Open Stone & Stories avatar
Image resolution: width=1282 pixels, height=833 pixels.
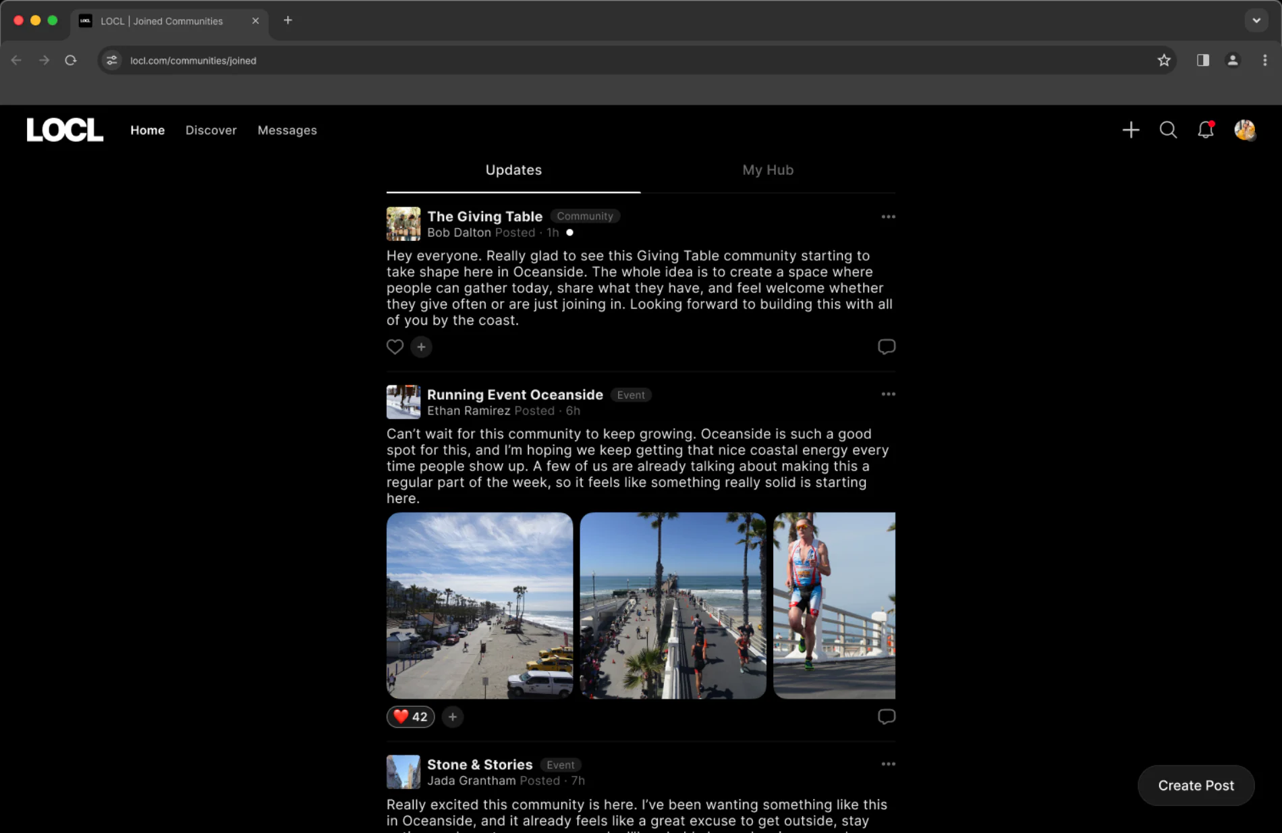click(403, 772)
